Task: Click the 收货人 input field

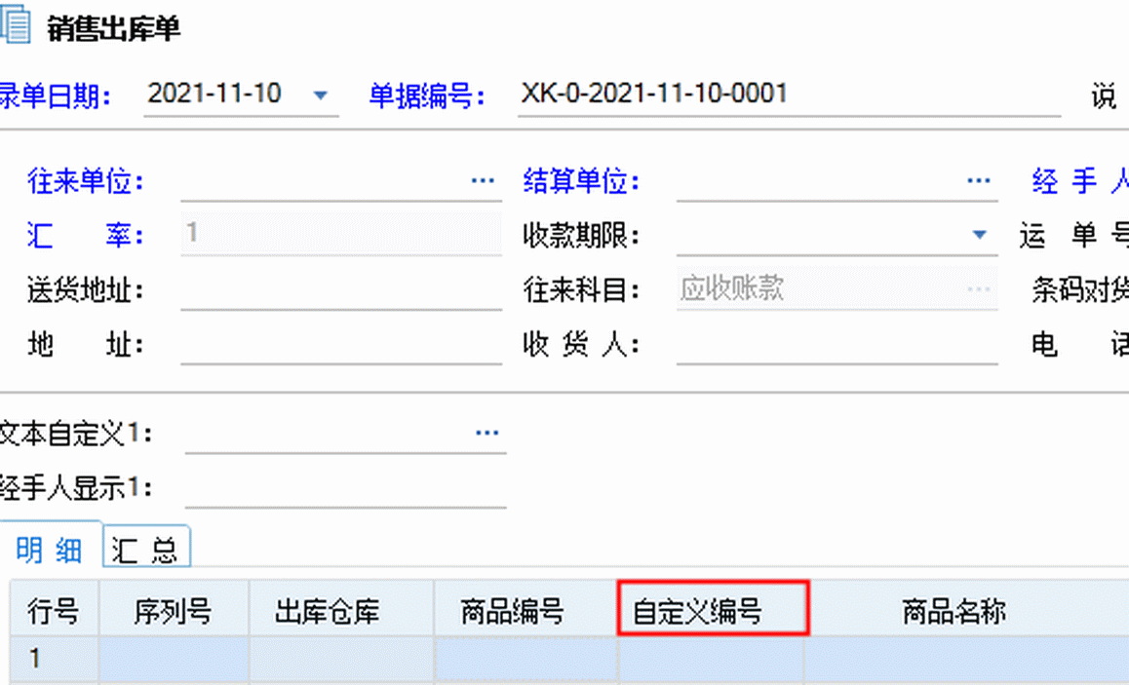Action: point(837,344)
